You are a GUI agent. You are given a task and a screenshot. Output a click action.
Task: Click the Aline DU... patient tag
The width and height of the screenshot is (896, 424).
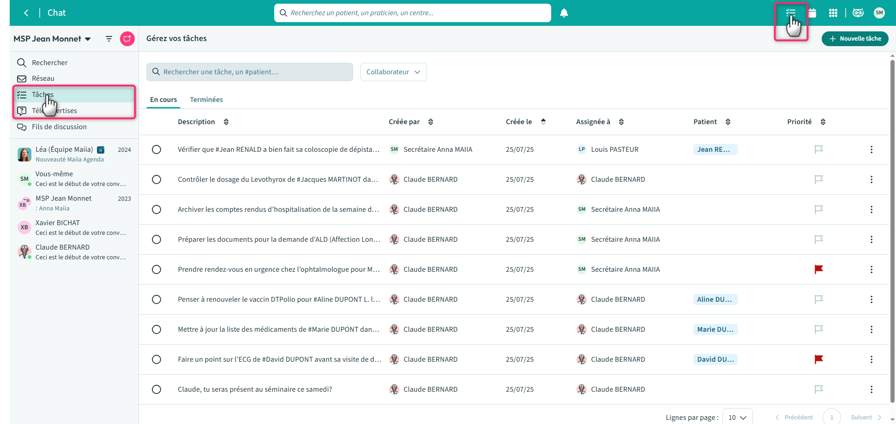[x=715, y=299]
